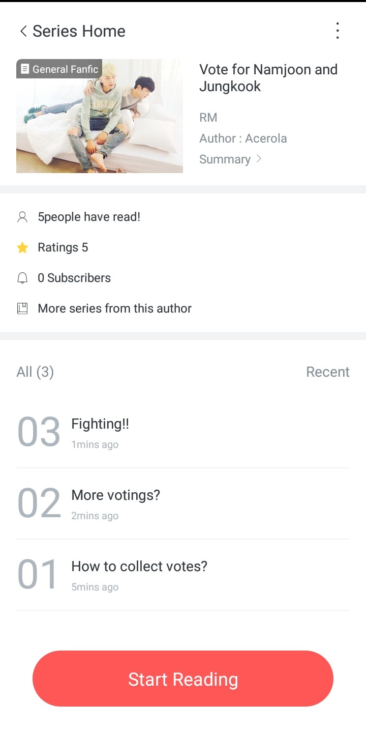Screen dimensions: 366x731
Task: Open the All (3) episodes filter
Action: (35, 372)
